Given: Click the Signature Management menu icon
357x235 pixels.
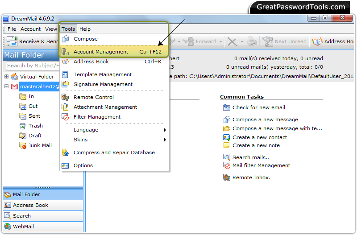Looking at the screenshot, I should click(x=65, y=84).
